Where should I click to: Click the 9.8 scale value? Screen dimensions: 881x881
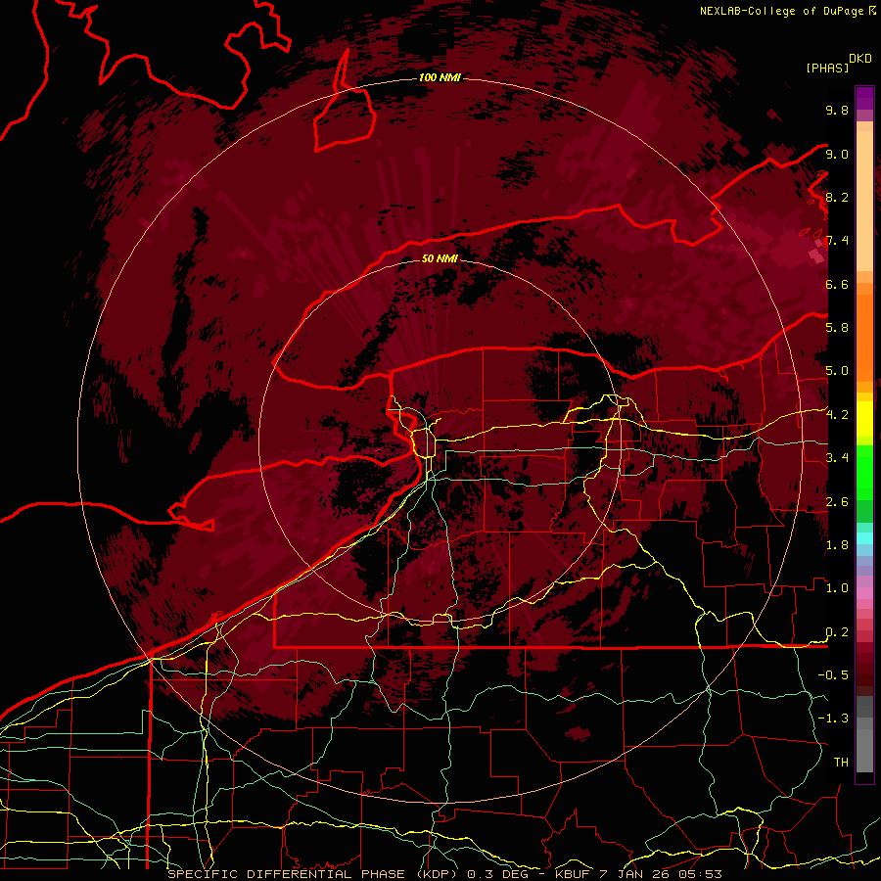837,110
